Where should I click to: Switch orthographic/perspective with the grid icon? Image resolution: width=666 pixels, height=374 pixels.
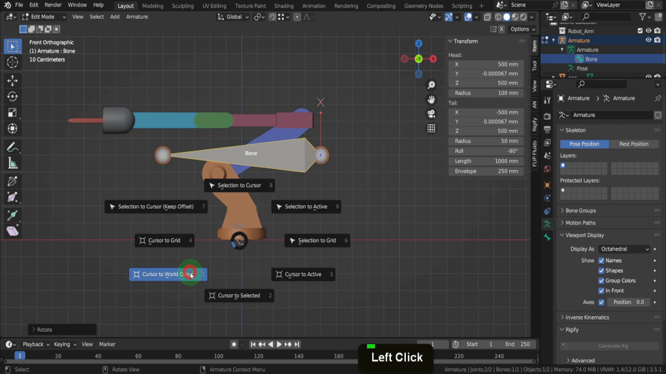(x=431, y=129)
